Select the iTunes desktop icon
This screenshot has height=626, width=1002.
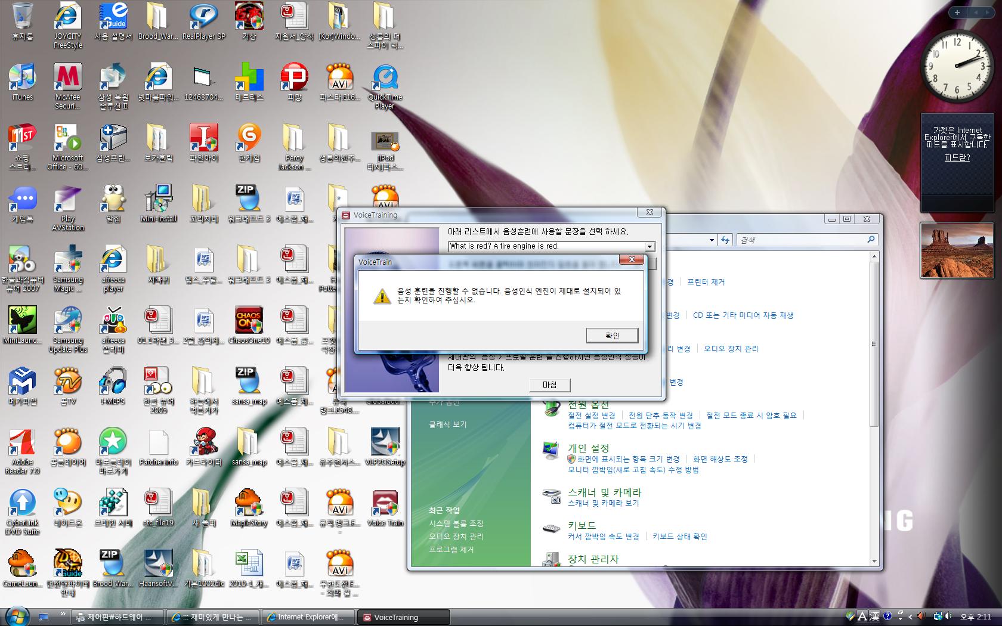click(23, 82)
